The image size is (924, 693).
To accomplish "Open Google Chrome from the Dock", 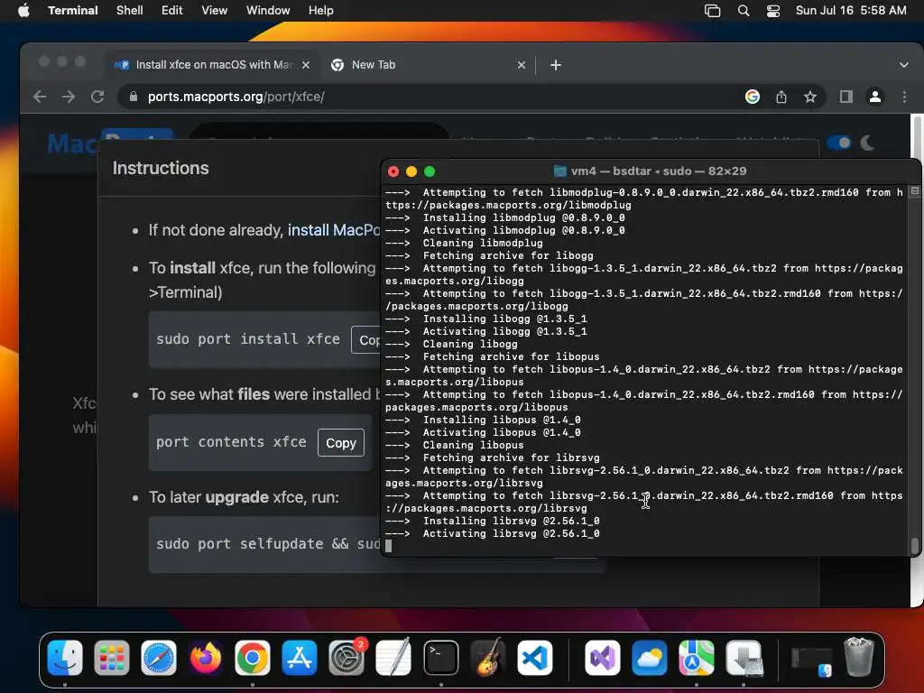I will coord(253,658).
